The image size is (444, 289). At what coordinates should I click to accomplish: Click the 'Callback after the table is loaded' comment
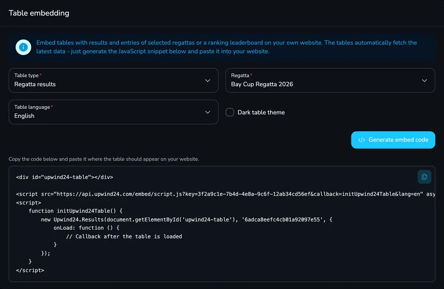pyautogui.click(x=124, y=237)
